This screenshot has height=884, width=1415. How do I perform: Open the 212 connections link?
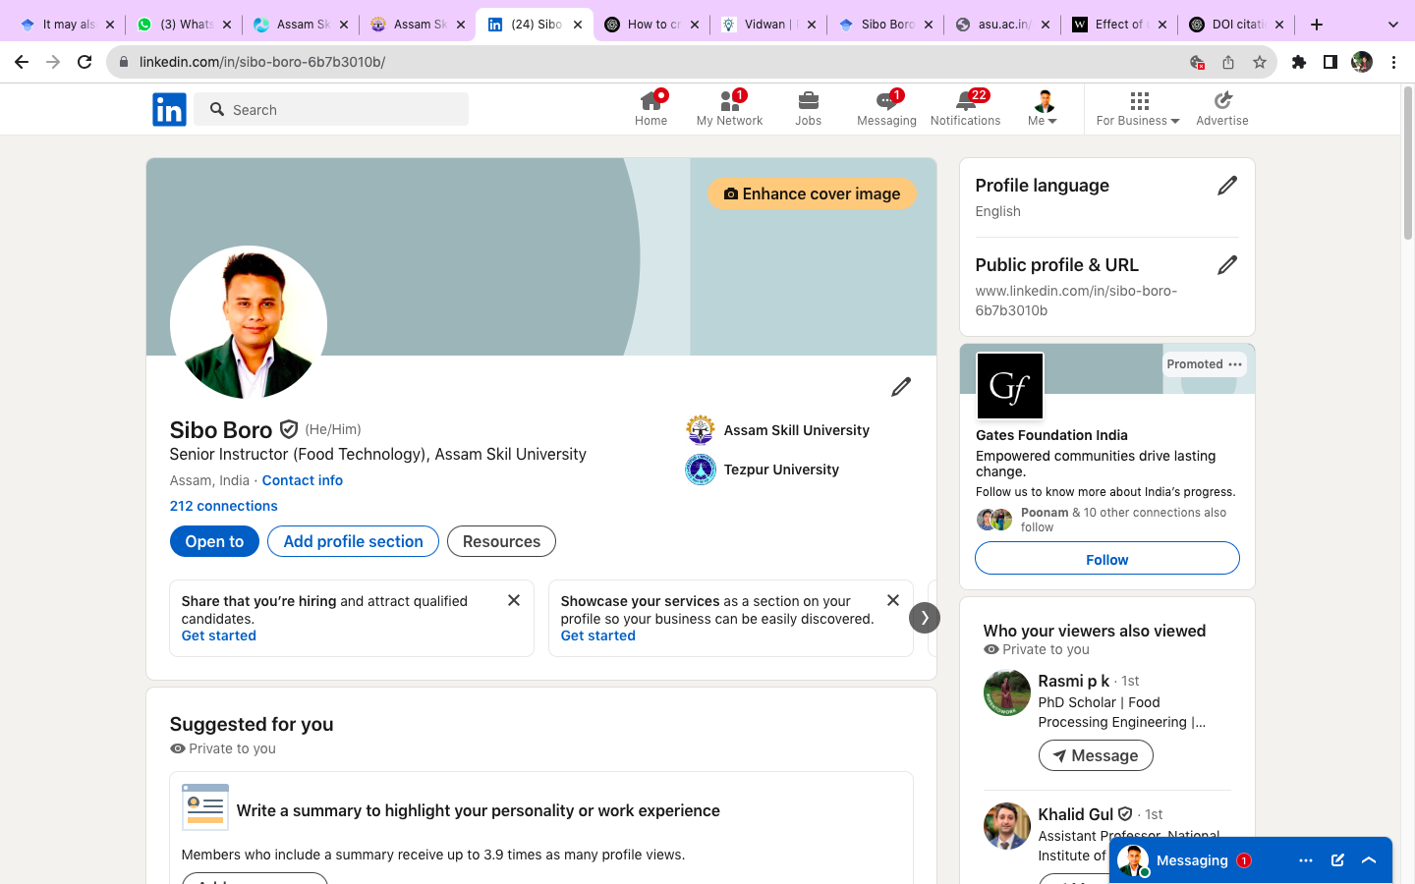click(223, 506)
